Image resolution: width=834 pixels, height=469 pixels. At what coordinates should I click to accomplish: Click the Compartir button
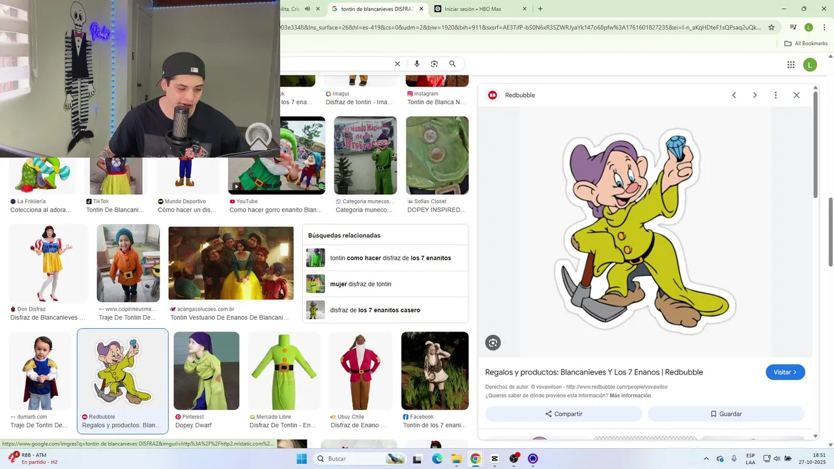coord(564,414)
